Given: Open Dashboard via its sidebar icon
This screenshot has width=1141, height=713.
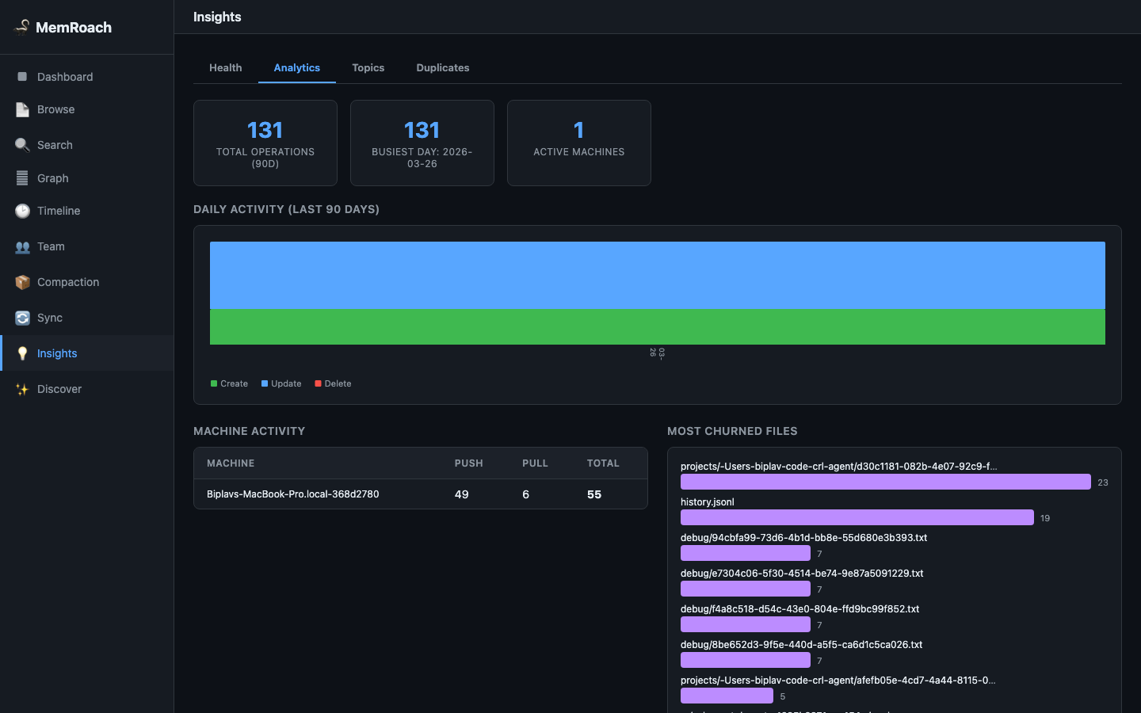Looking at the screenshot, I should tap(22, 77).
